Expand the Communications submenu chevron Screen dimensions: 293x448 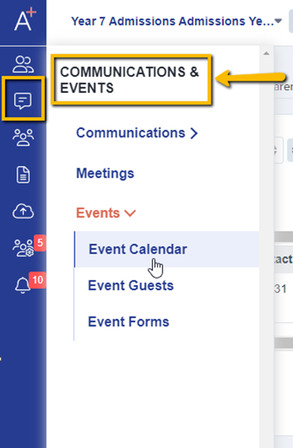(194, 133)
